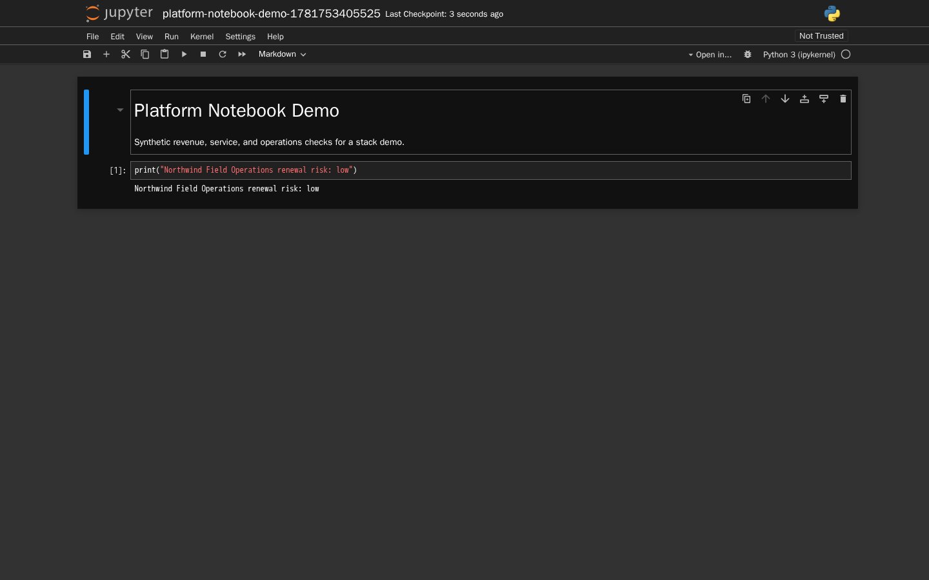Duplicate the markdown cell

tap(746, 99)
